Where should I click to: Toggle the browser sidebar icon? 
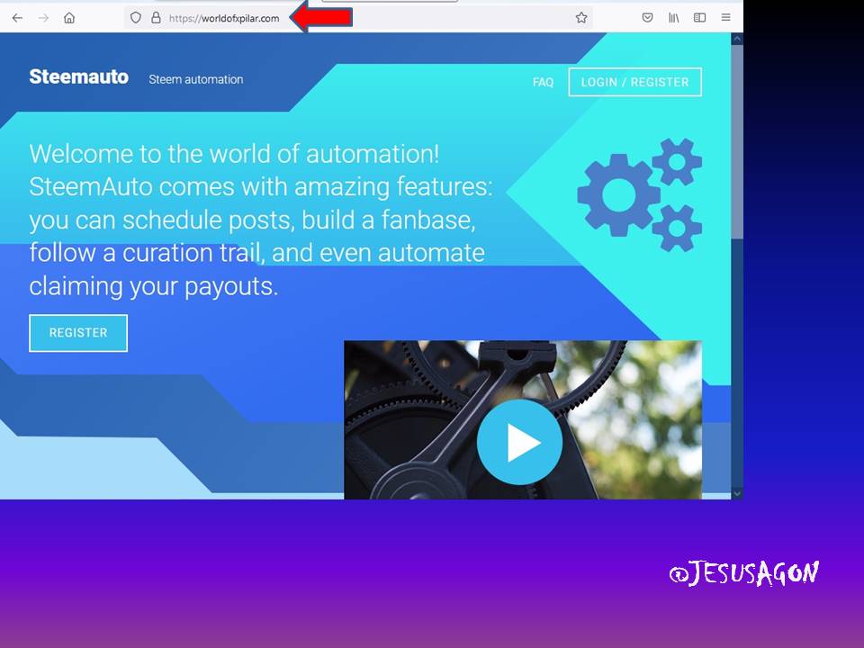700,18
